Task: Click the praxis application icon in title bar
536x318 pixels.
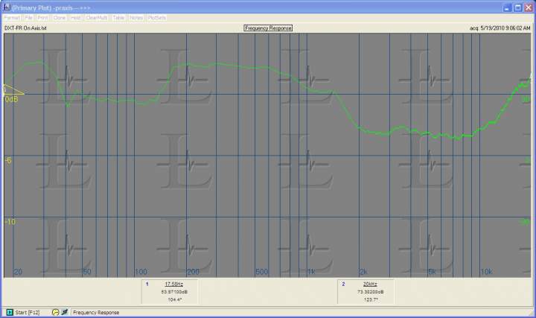Action: [7, 7]
